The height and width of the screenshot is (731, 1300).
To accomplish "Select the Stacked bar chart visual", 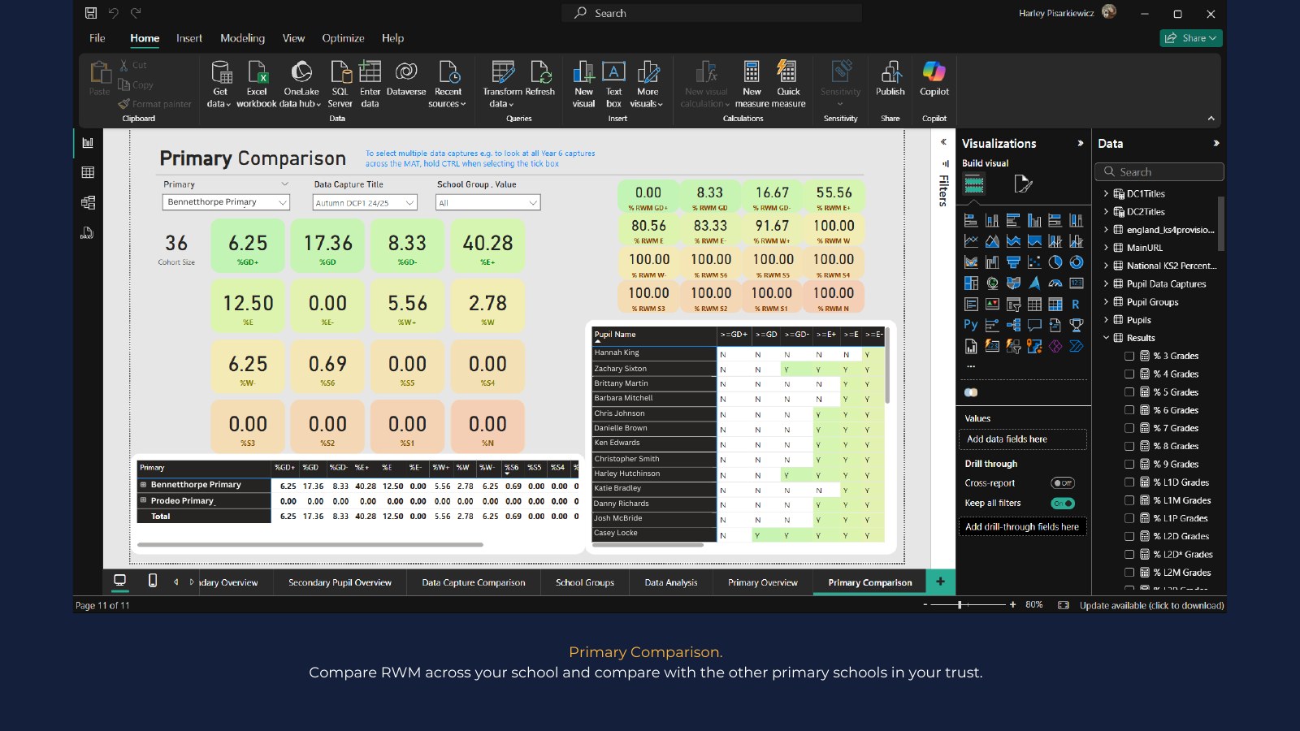I will tap(971, 220).
